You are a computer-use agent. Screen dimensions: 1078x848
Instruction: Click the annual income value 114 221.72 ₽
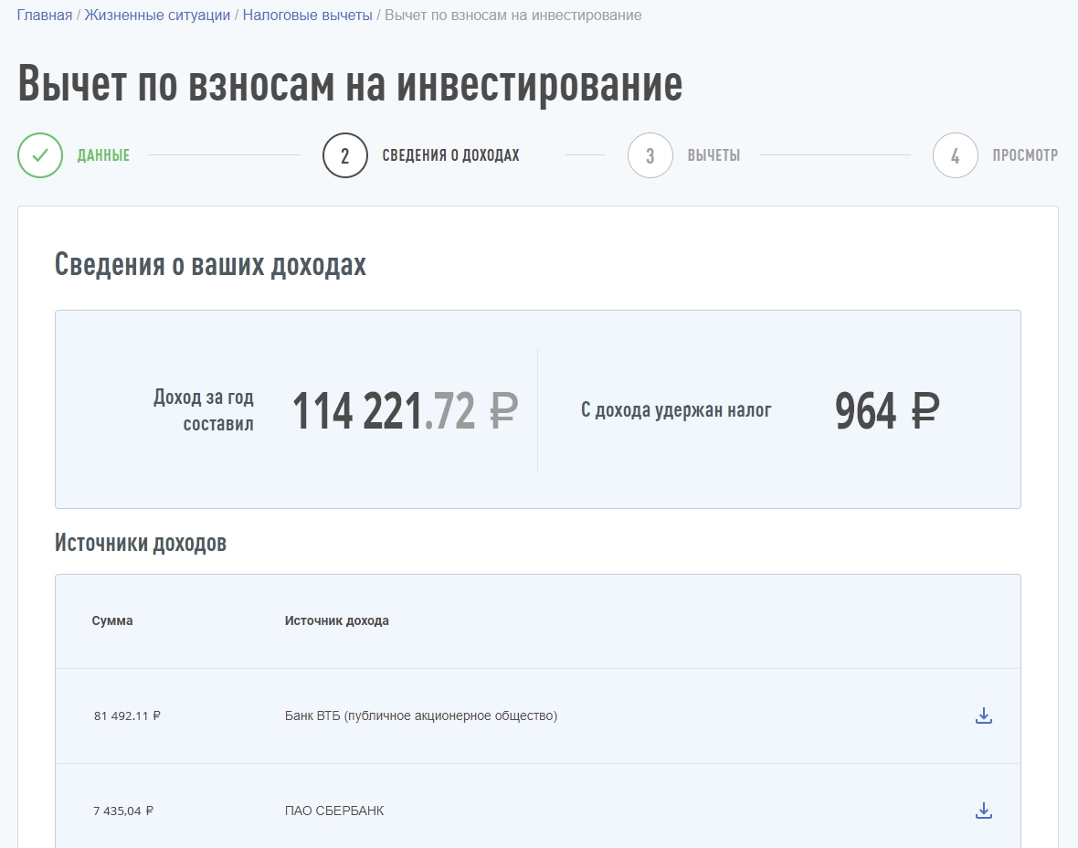[406, 410]
